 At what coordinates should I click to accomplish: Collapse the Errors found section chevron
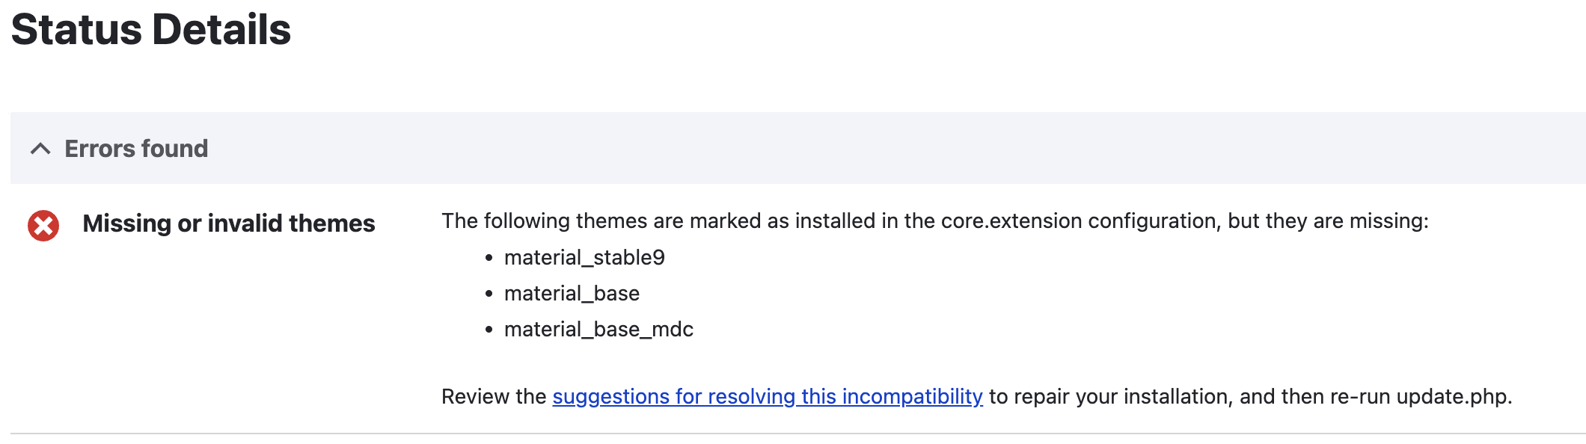click(x=40, y=149)
